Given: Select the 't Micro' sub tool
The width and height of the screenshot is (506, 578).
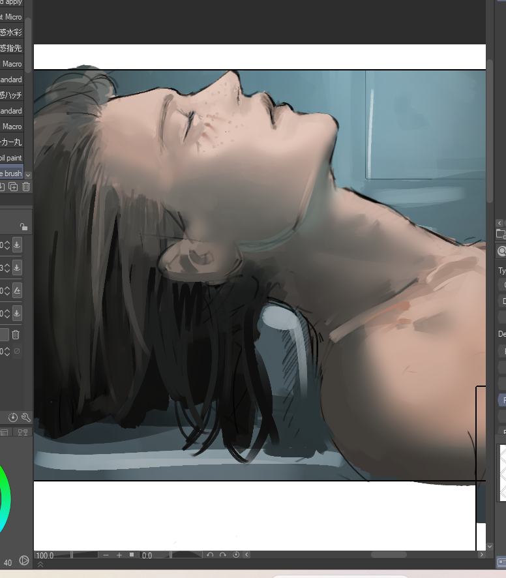Looking at the screenshot, I should pyautogui.click(x=12, y=17).
